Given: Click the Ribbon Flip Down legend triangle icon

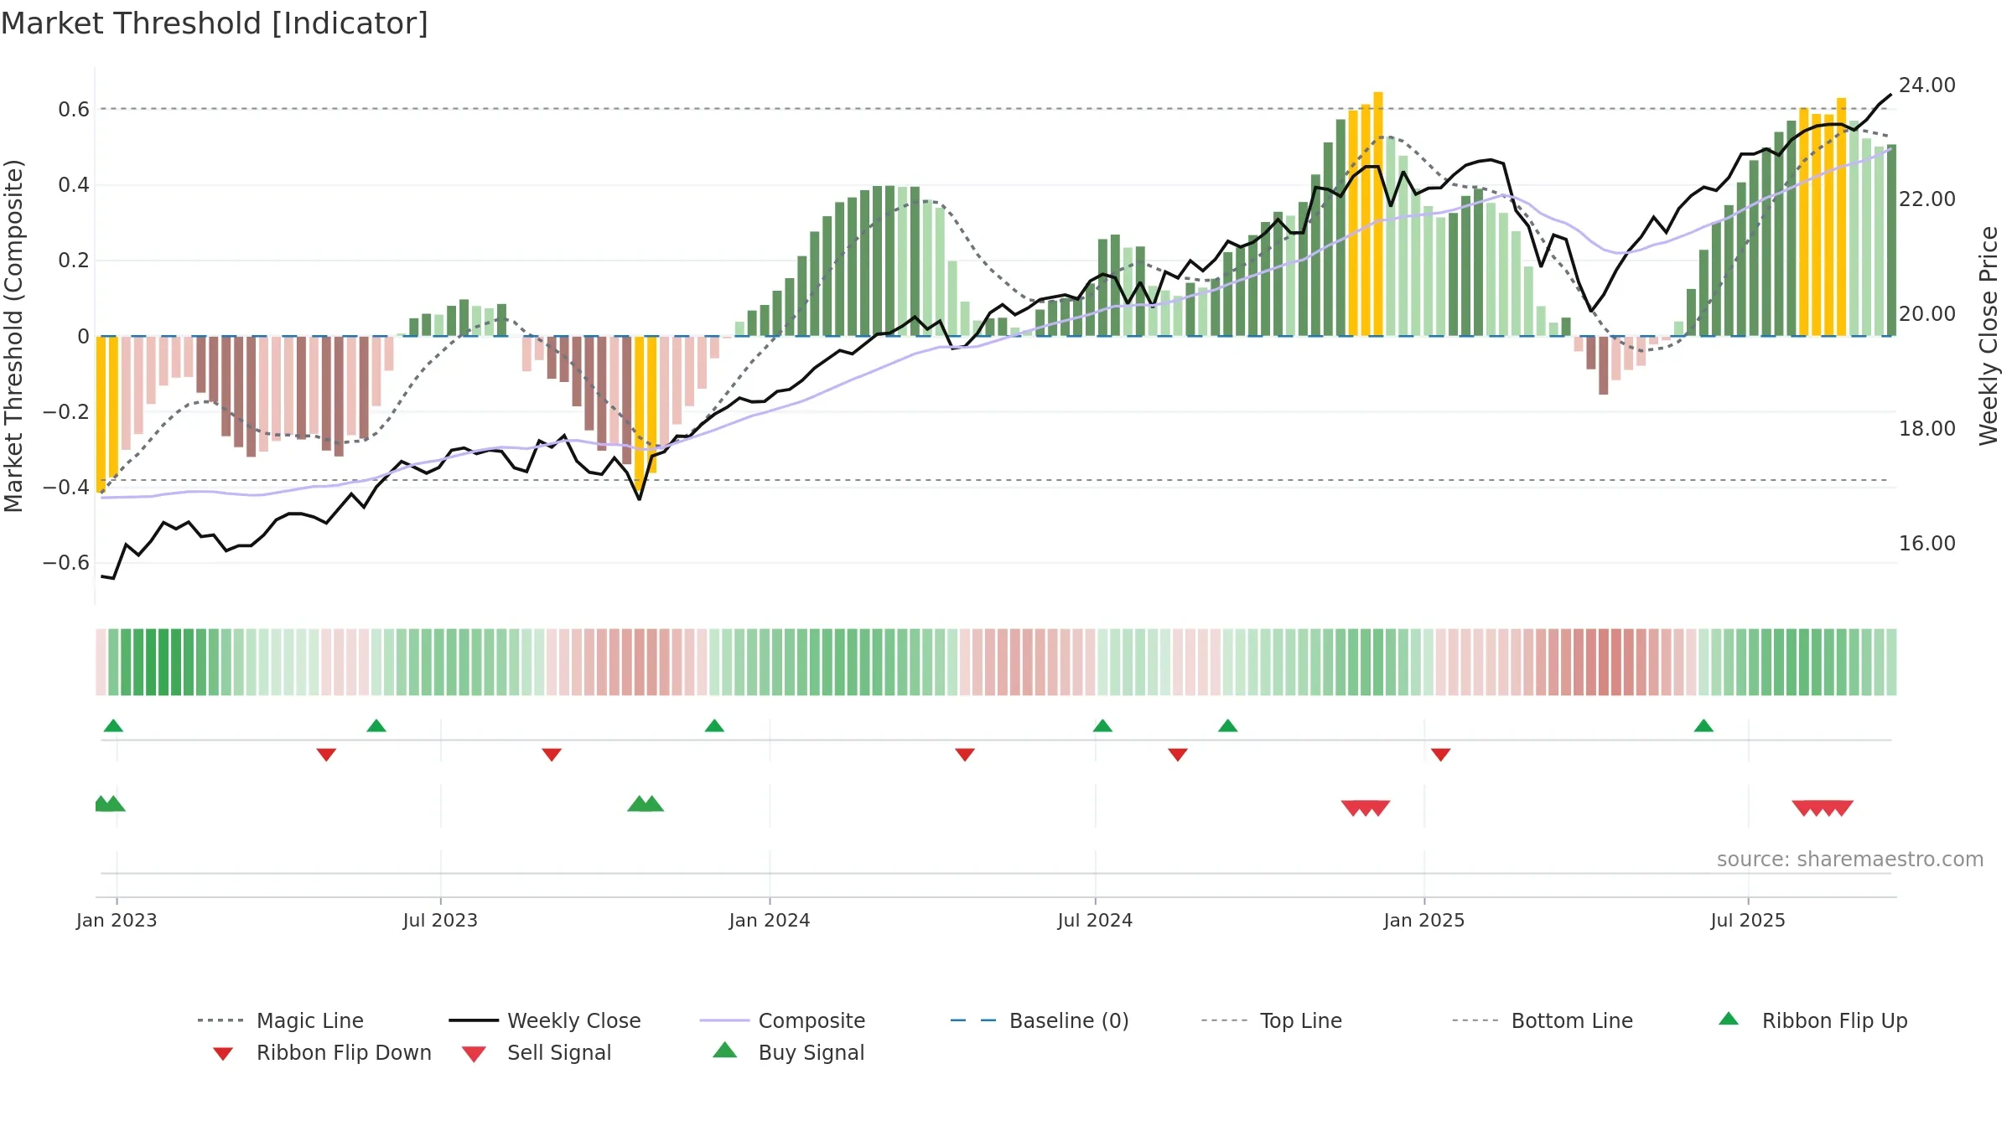Looking at the screenshot, I should point(222,1054).
